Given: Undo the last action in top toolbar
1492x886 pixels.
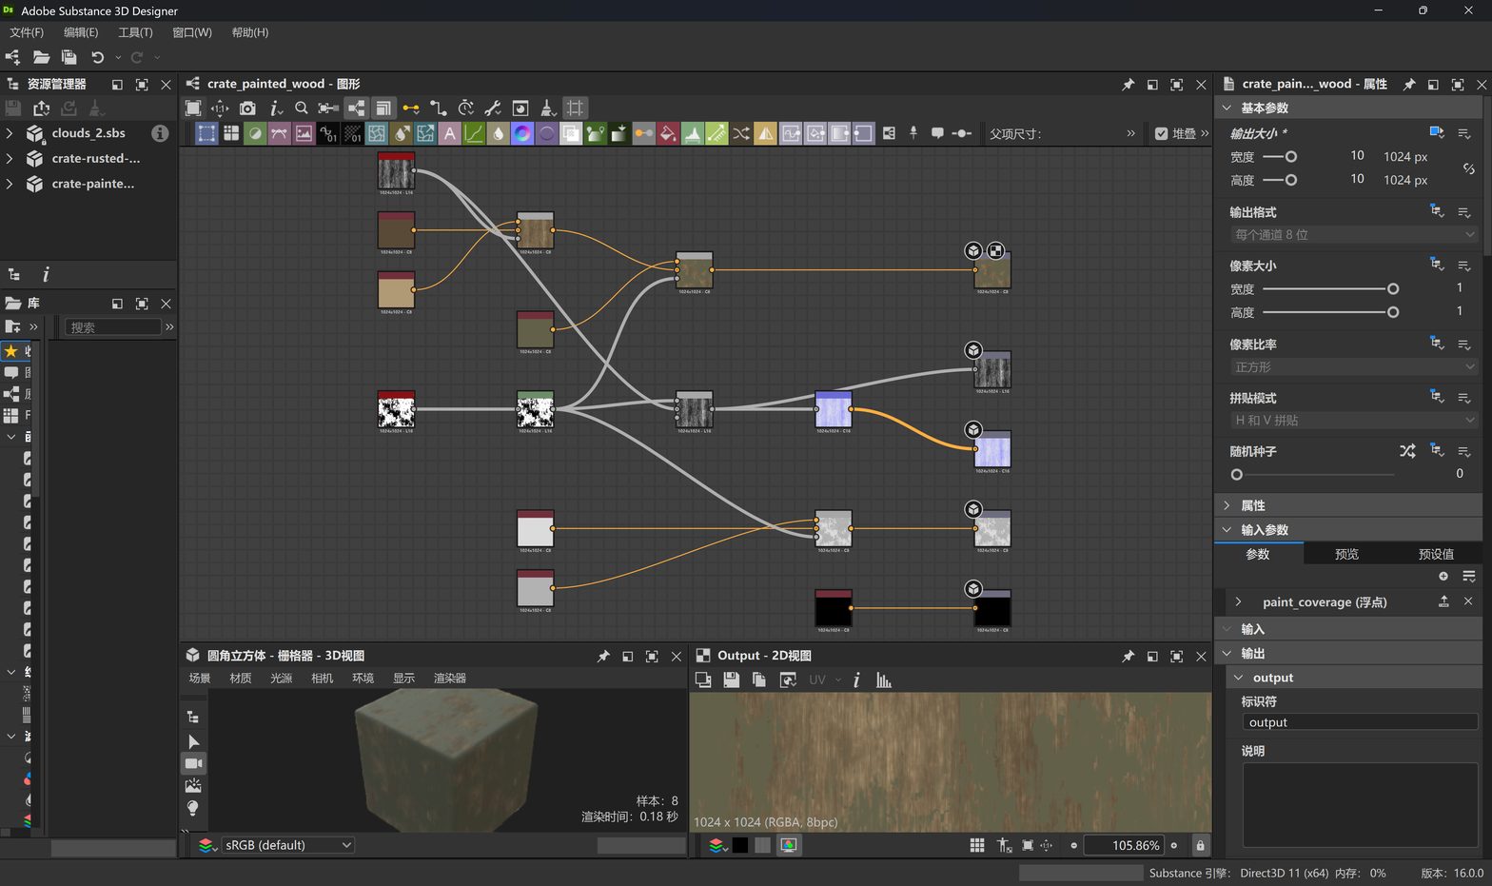Looking at the screenshot, I should (97, 57).
